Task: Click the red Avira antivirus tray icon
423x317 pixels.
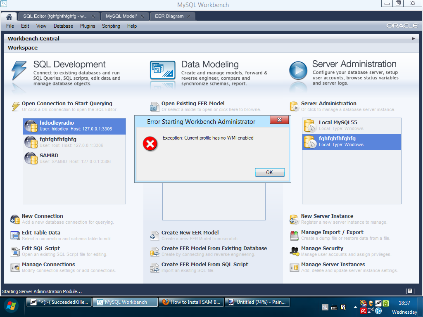Action: 364,311
